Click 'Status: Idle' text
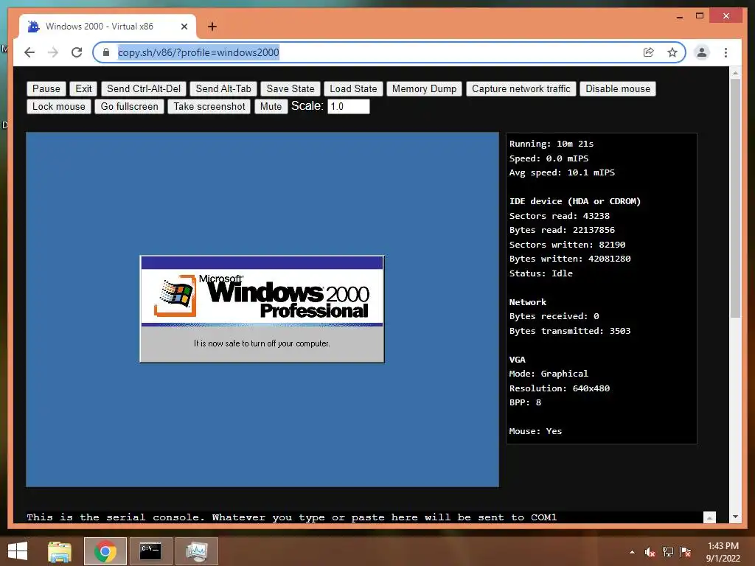Viewport: 755px width, 566px height. [541, 273]
